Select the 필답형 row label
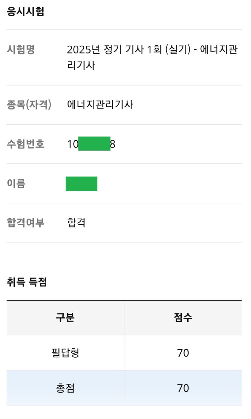This screenshot has height=419, width=251. [x=65, y=353]
